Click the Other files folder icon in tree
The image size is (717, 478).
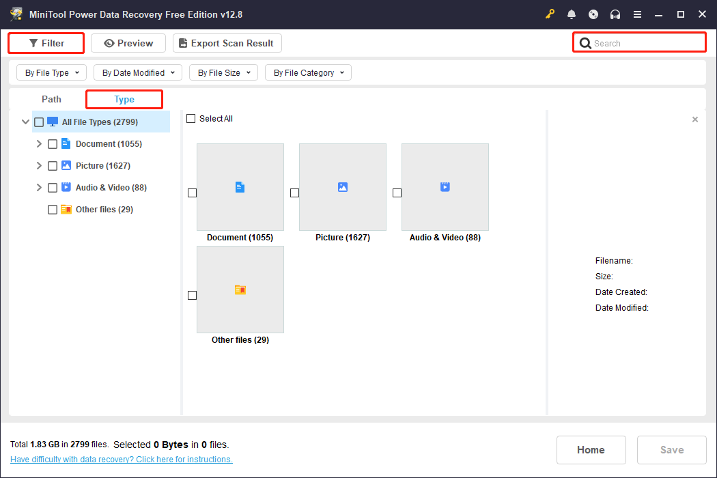66,209
